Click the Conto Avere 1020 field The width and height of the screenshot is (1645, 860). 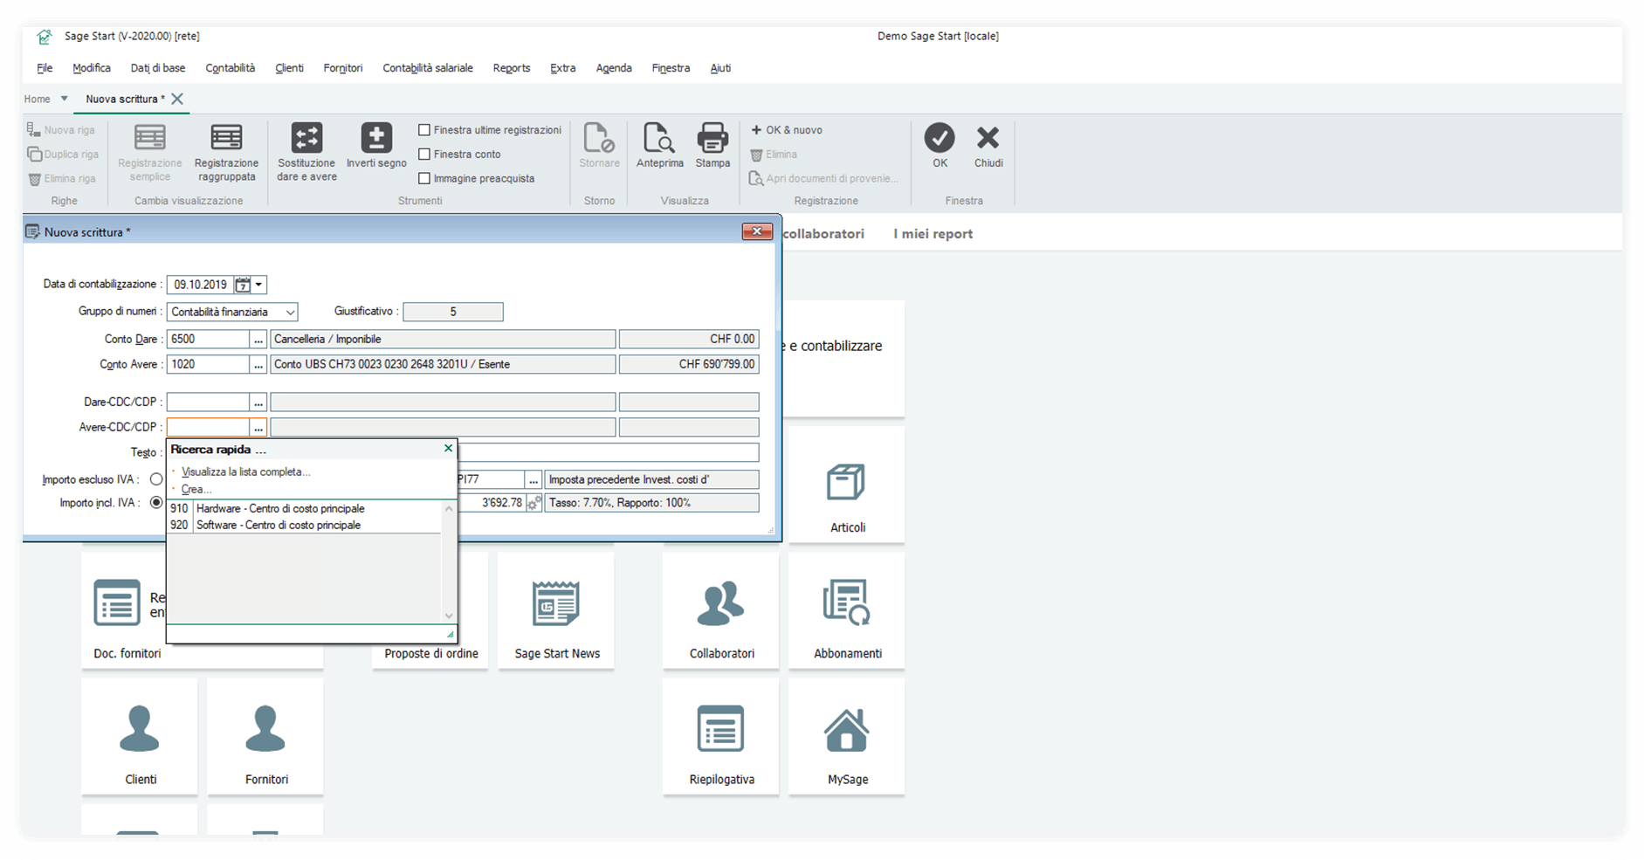pos(208,365)
